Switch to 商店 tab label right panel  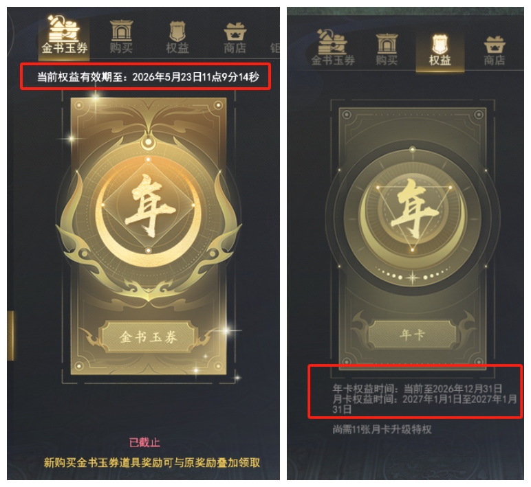[495, 60]
